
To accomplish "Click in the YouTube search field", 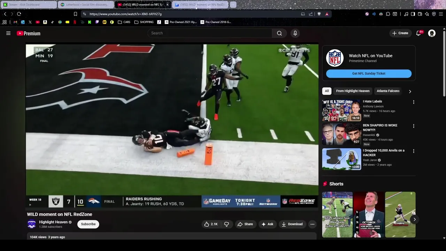I will pyautogui.click(x=210, y=33).
